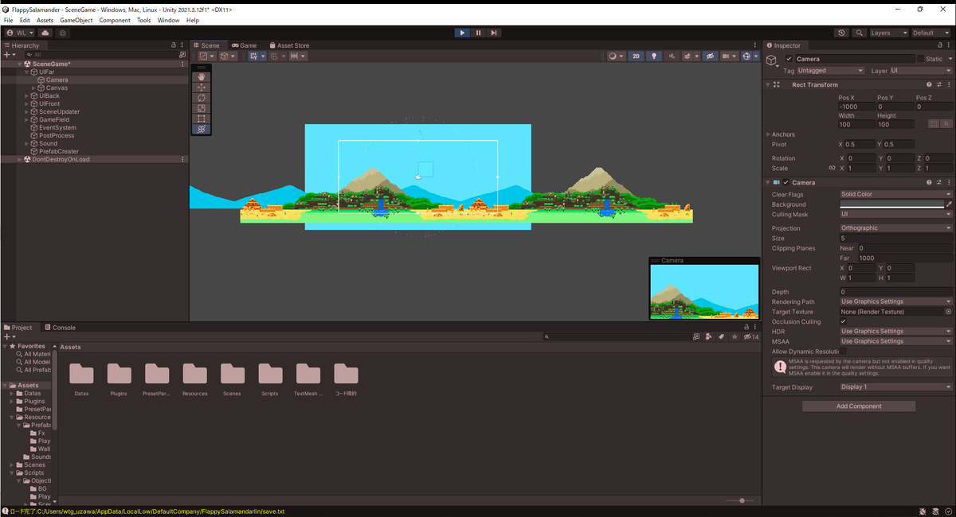This screenshot has width=956, height=517.
Task: Click the Camera Size input field
Action: click(x=896, y=238)
